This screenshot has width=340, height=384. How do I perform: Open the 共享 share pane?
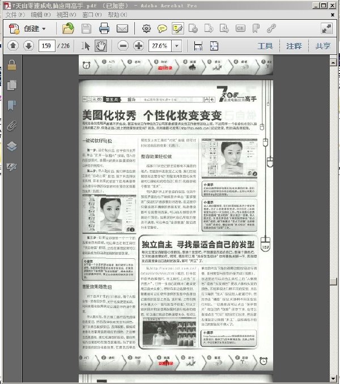click(323, 46)
